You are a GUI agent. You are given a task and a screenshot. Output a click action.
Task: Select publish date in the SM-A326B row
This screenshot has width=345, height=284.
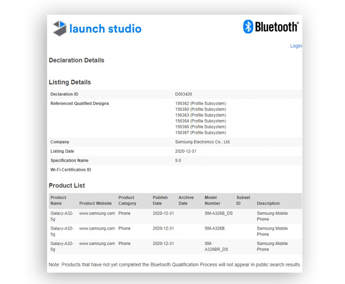point(163,229)
